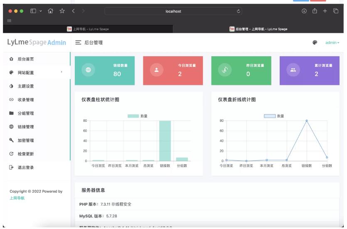Screen dimensions: 347x229
Task: Click the contrast icon beside 主题设置
Action: [11, 86]
